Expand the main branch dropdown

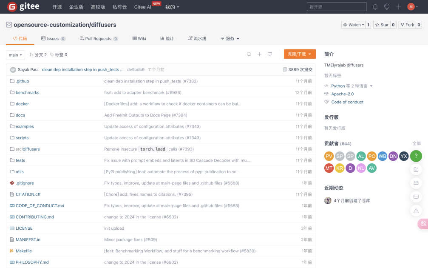(15, 55)
